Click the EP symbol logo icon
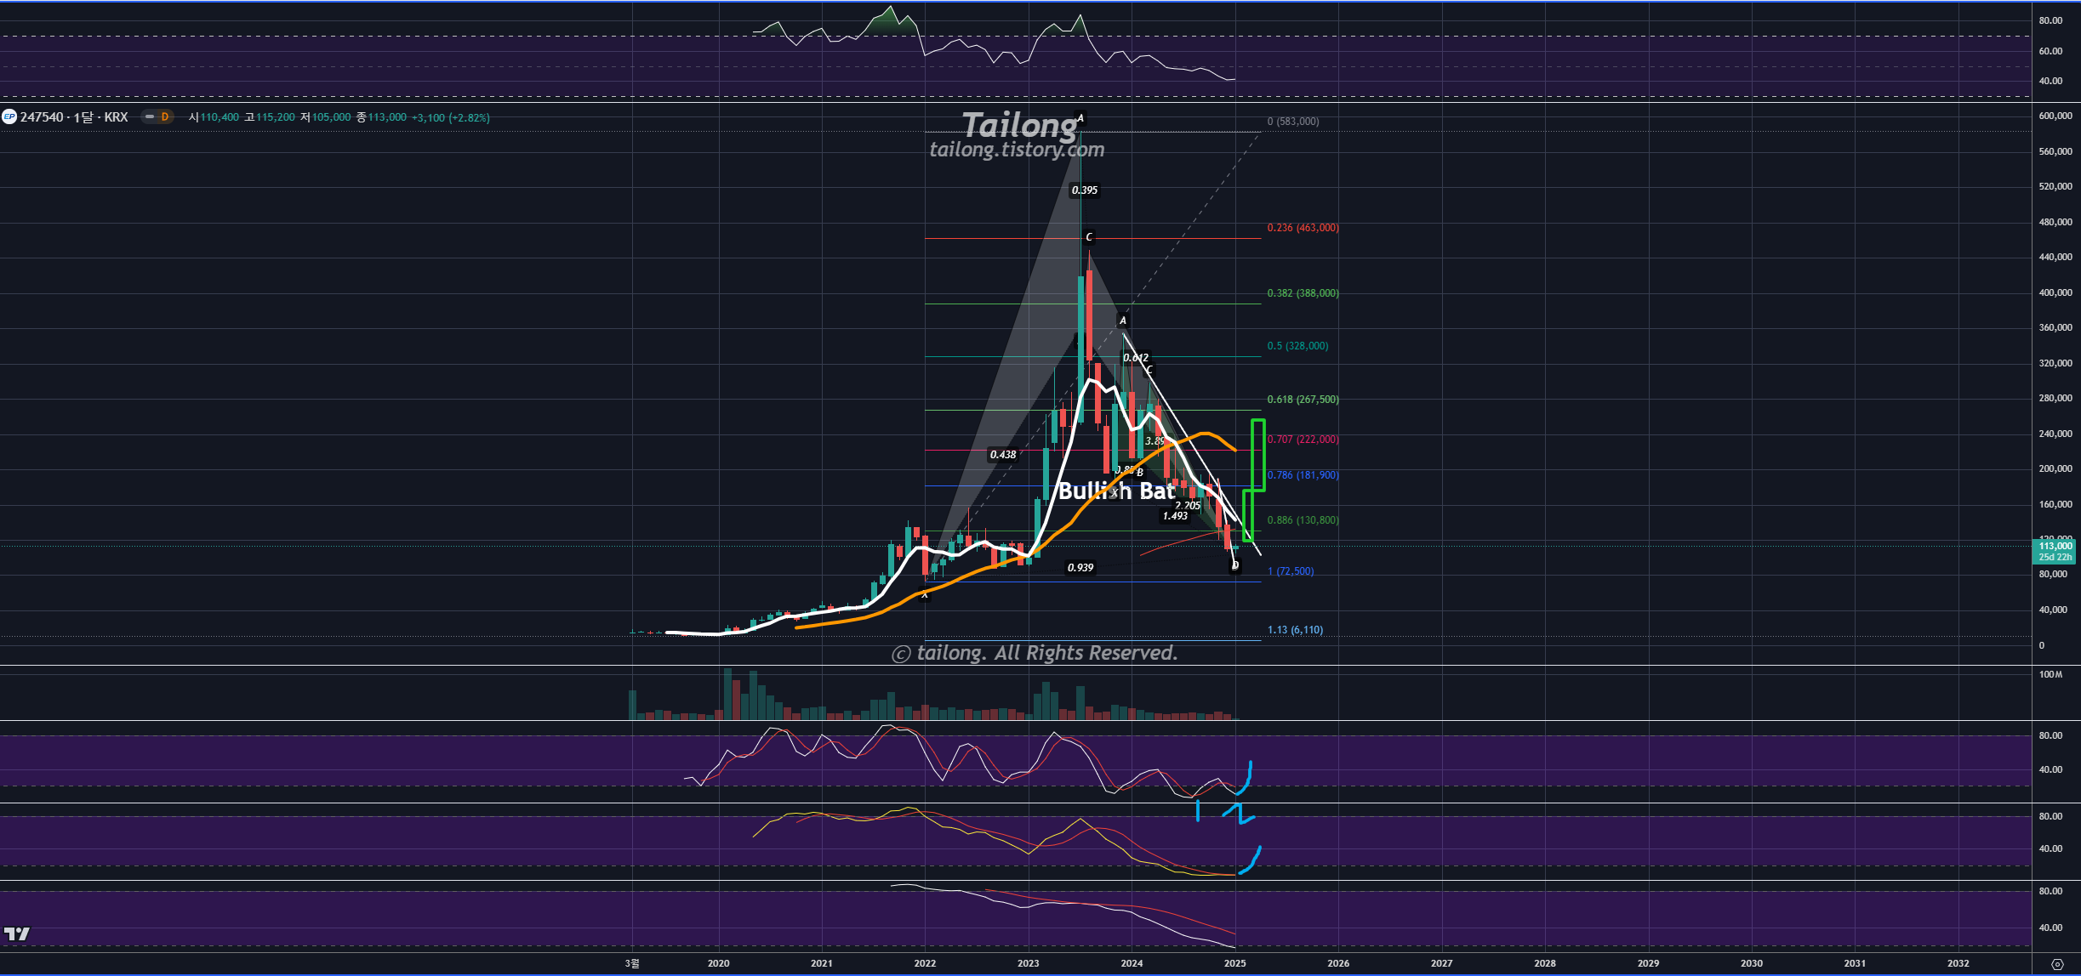2081x976 pixels. [x=9, y=116]
